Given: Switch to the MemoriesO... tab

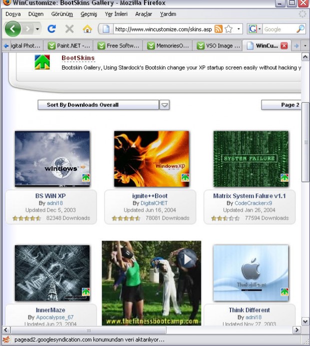Looking at the screenshot, I should point(168,45).
